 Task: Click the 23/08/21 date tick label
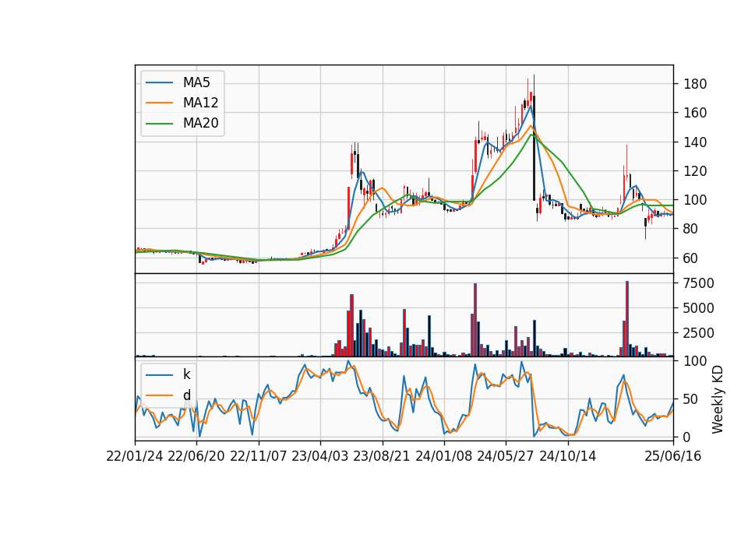(382, 457)
